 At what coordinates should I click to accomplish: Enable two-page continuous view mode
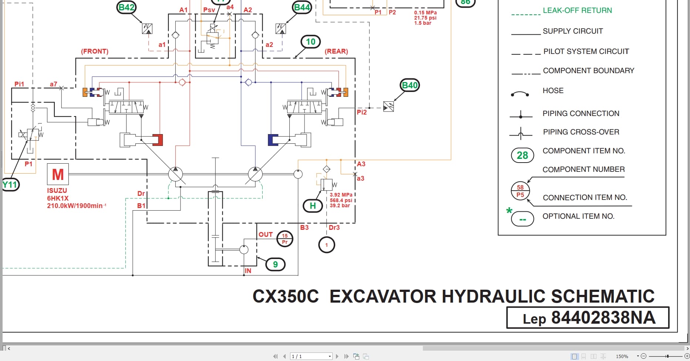[603, 356]
